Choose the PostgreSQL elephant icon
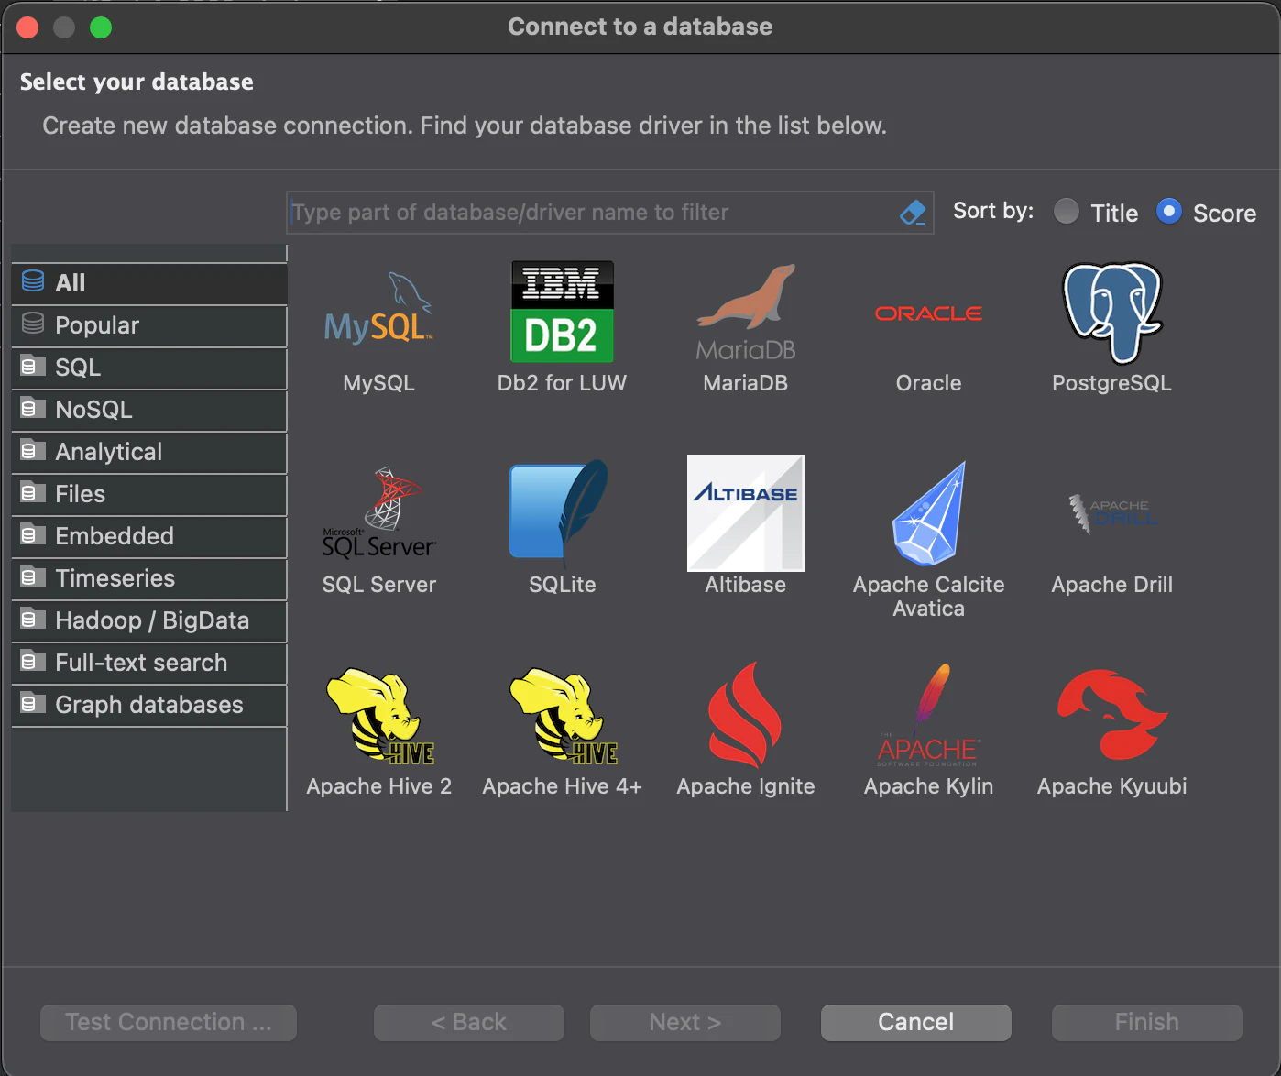The image size is (1281, 1076). click(1111, 312)
